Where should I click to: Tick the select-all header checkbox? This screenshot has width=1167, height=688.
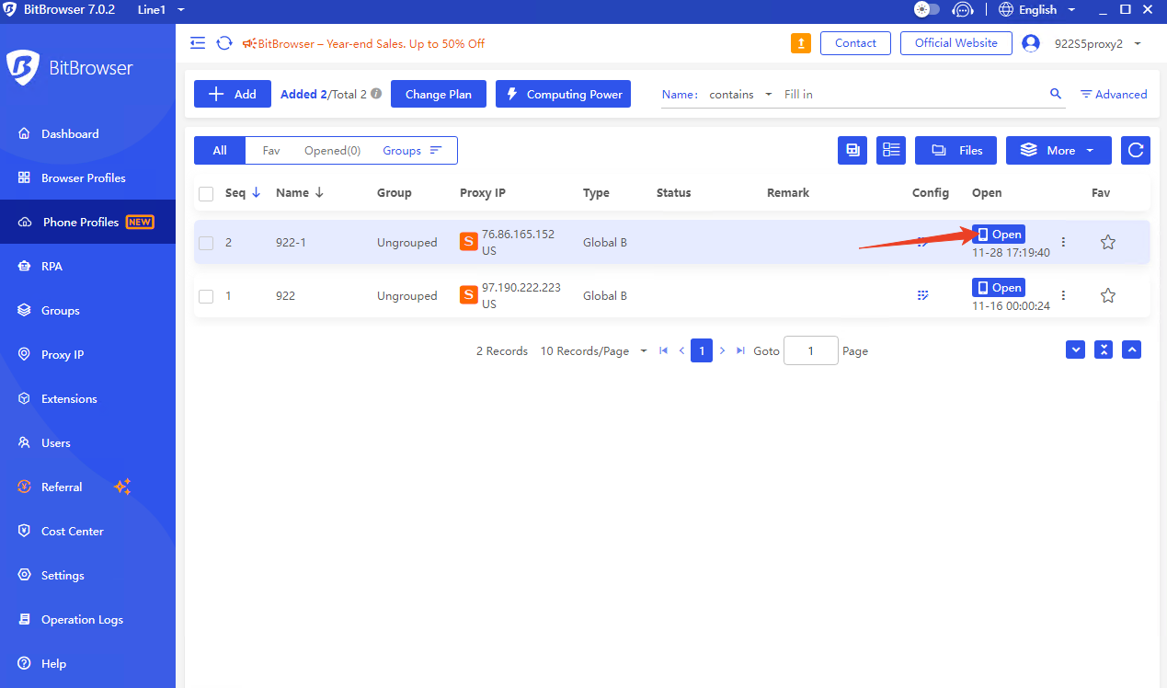206,193
